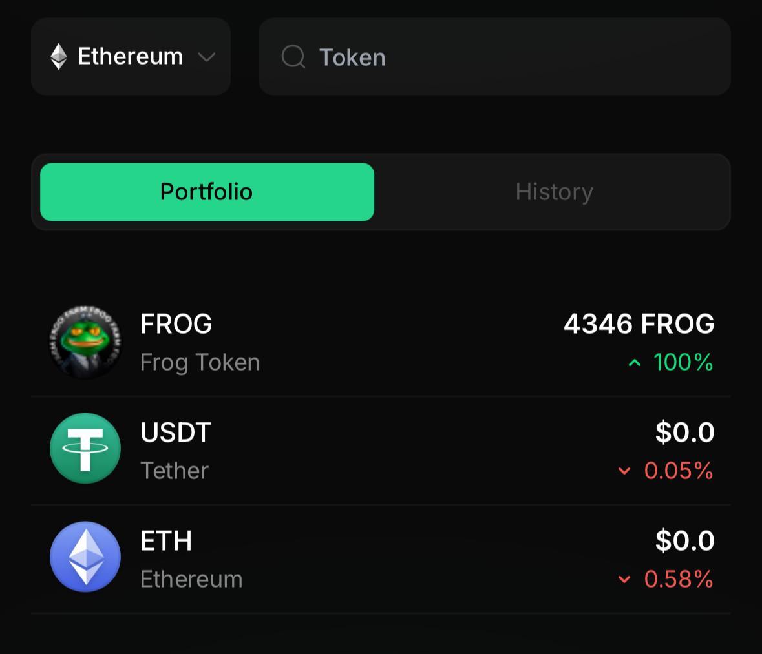The width and height of the screenshot is (762, 654).
Task: Click the FROG token frog avatar
Action: 85,342
